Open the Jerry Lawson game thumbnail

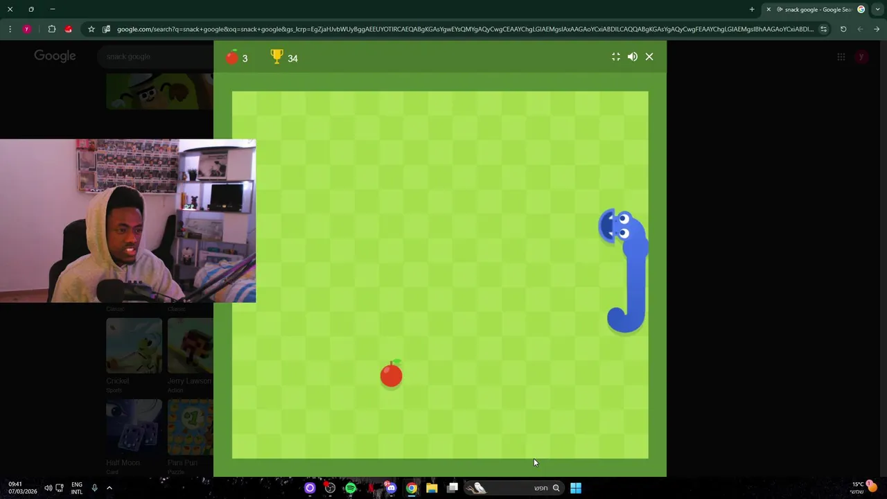(190, 346)
